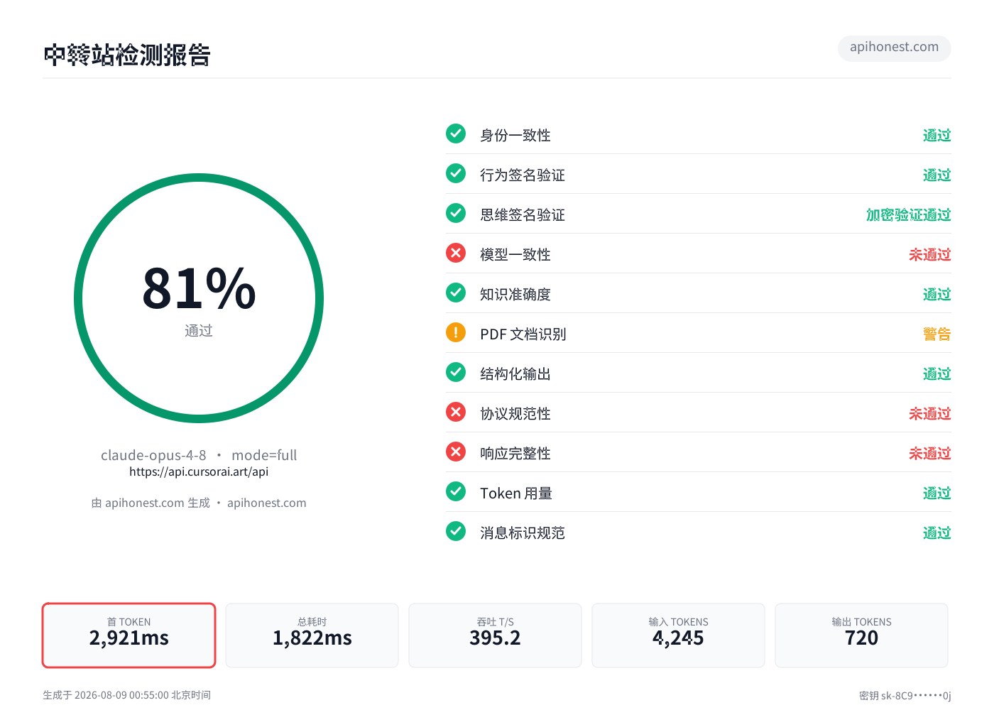The height and width of the screenshot is (710, 994).
Task: Click the green check icon beside 消息标识规范
Action: tap(456, 531)
